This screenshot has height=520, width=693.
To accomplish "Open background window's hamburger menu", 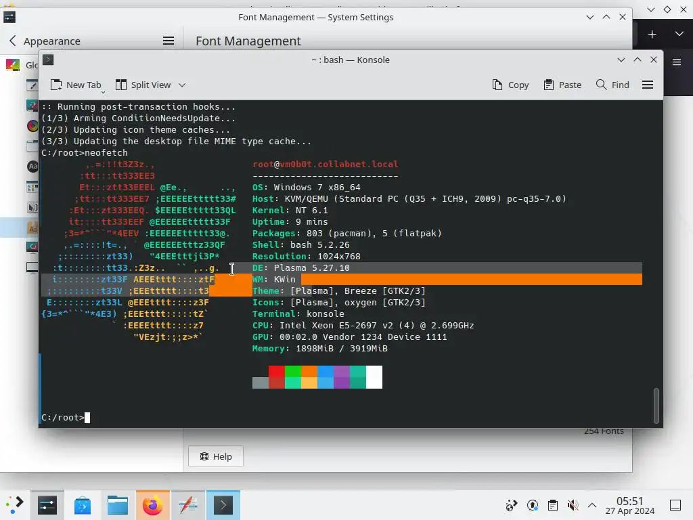I will [677, 62].
